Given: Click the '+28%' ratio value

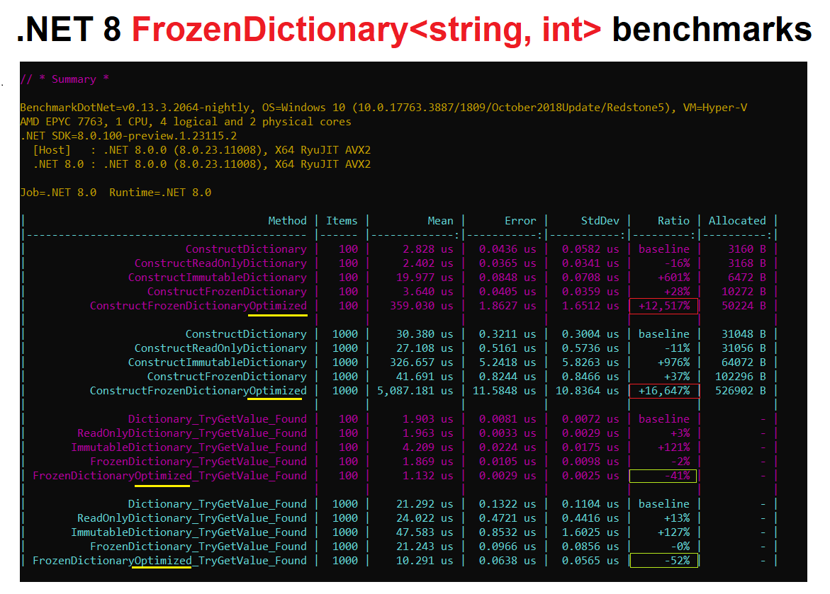Looking at the screenshot, I should tap(677, 292).
